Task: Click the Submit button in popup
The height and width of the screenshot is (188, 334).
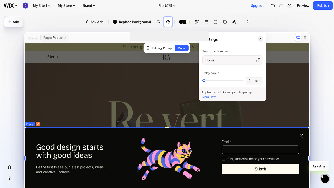Action: [x=260, y=169]
